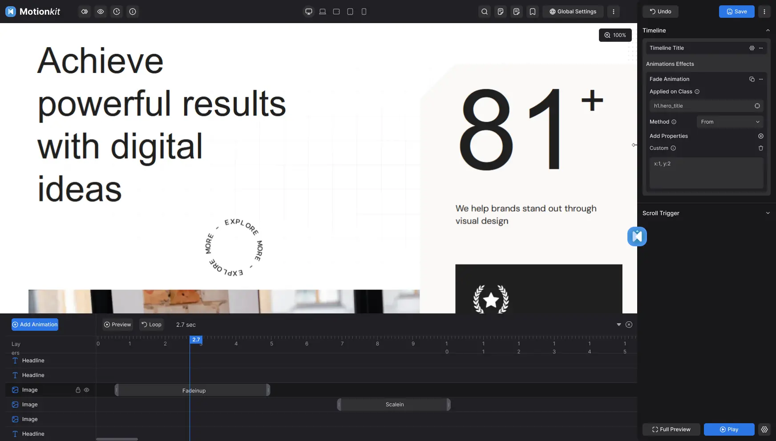Image resolution: width=776 pixels, height=441 pixels.
Task: Open Fade Animation more options menu
Action: [761, 79]
